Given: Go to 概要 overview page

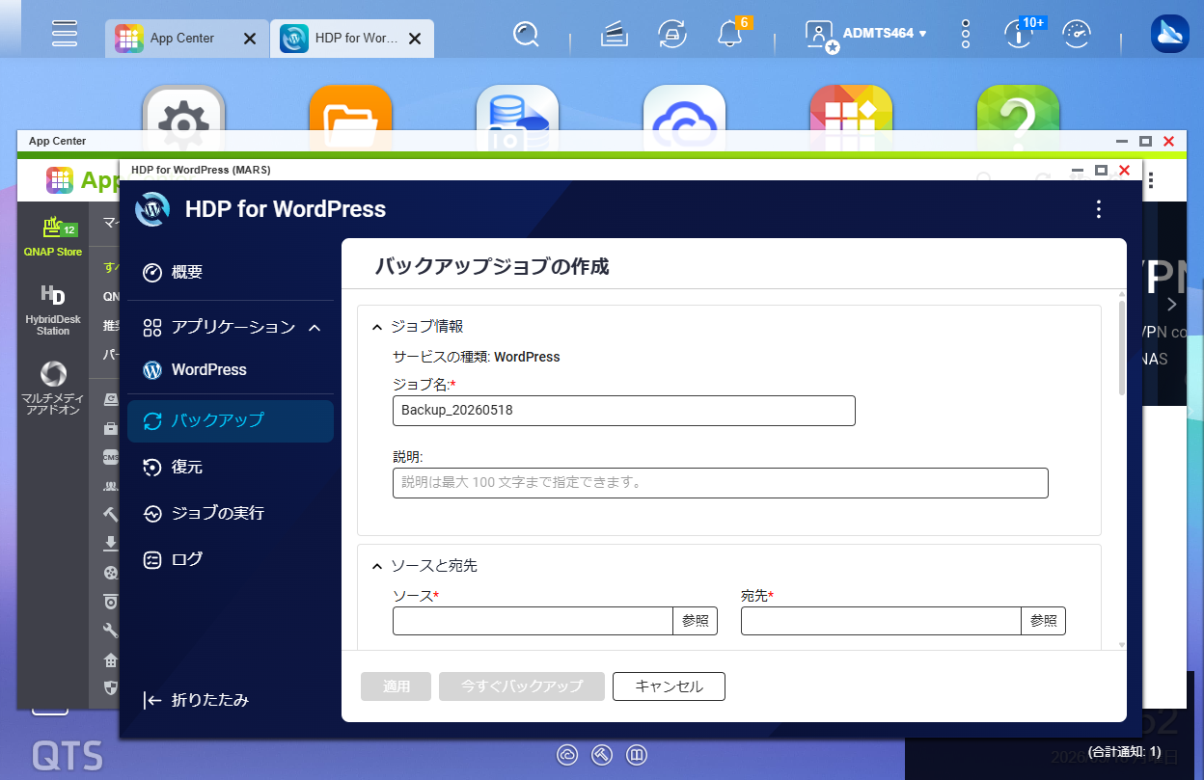Looking at the screenshot, I should pyautogui.click(x=231, y=272).
